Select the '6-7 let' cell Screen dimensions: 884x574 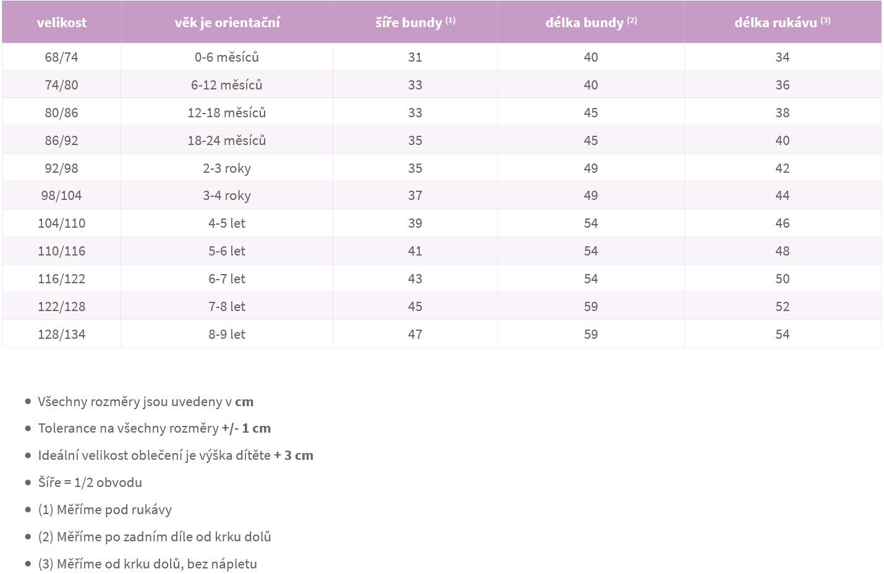227,278
